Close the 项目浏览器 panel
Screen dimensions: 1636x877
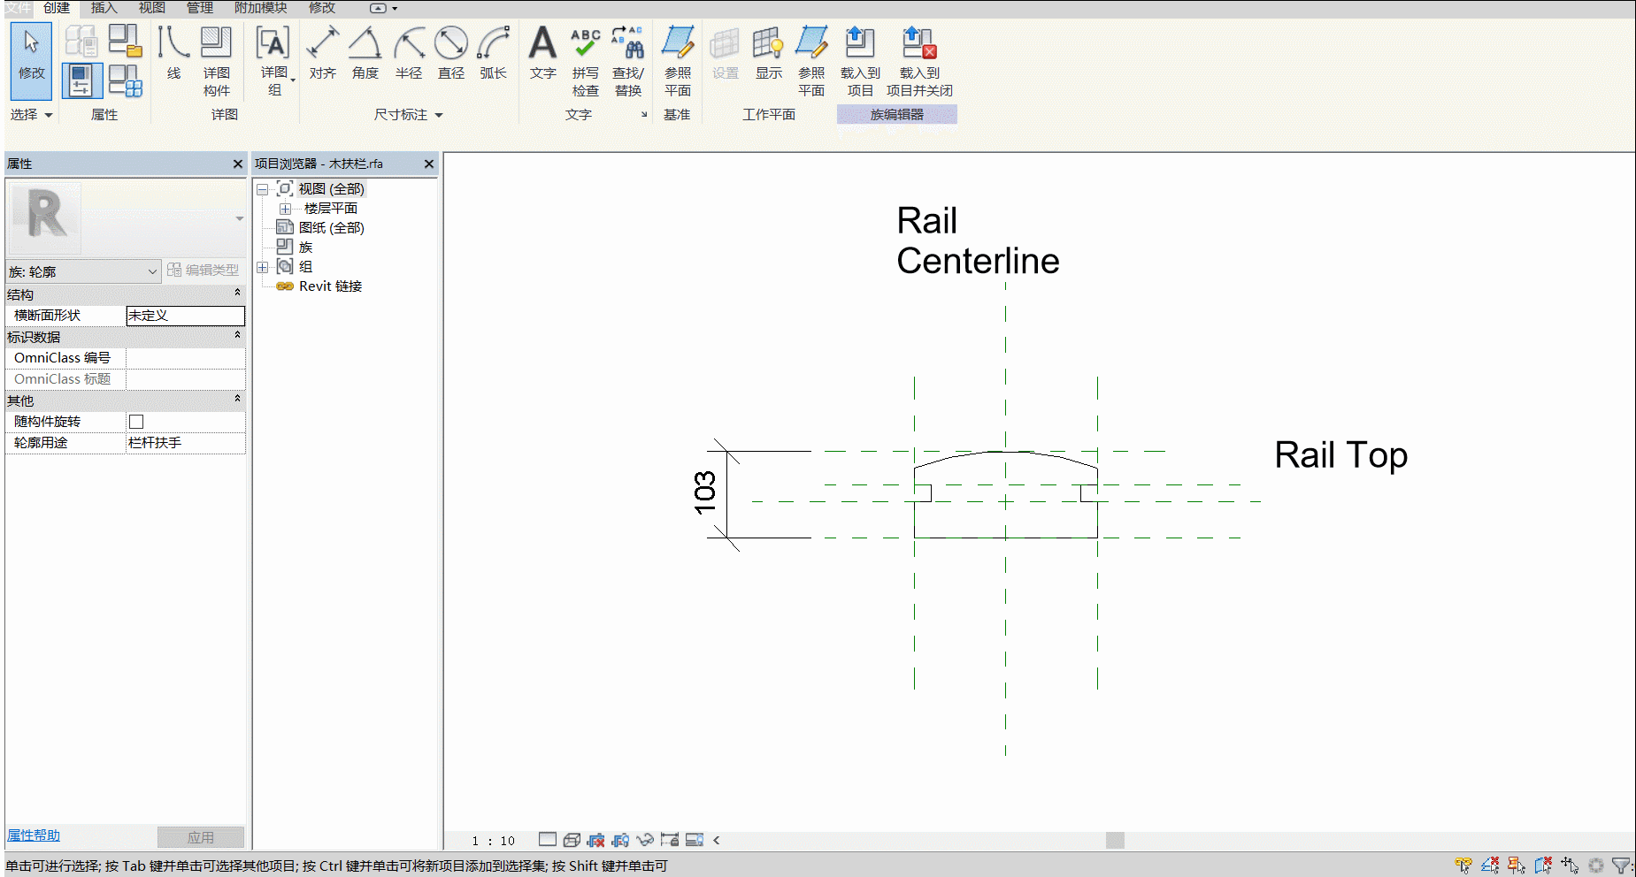(x=429, y=164)
